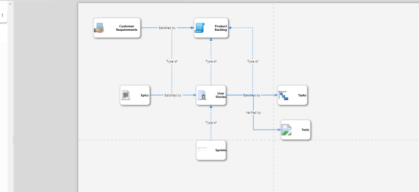Click the Customer Requirements handshake icon
The width and height of the screenshot is (419, 192).
(x=99, y=29)
